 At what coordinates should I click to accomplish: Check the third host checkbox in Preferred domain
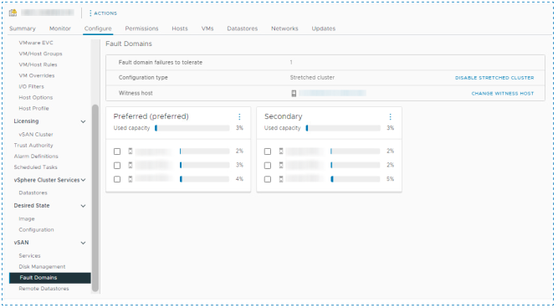[117, 179]
